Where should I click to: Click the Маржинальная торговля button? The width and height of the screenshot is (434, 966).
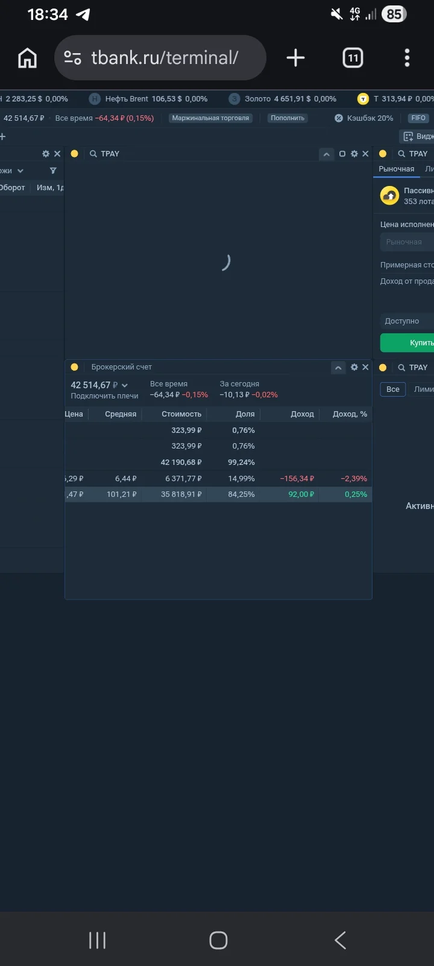210,118
